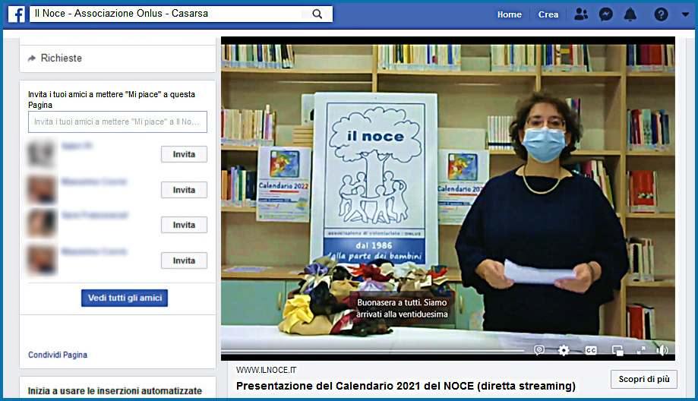Expand the account dropdown arrow
This screenshot has width=698, height=401.
[x=685, y=14]
